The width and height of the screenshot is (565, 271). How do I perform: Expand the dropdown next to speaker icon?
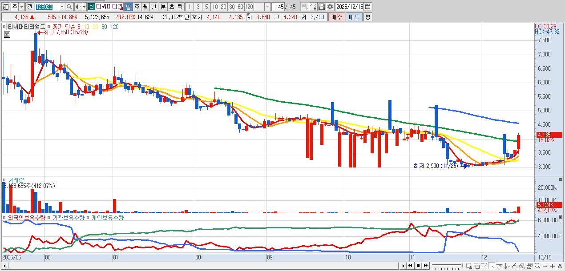click(84, 7)
